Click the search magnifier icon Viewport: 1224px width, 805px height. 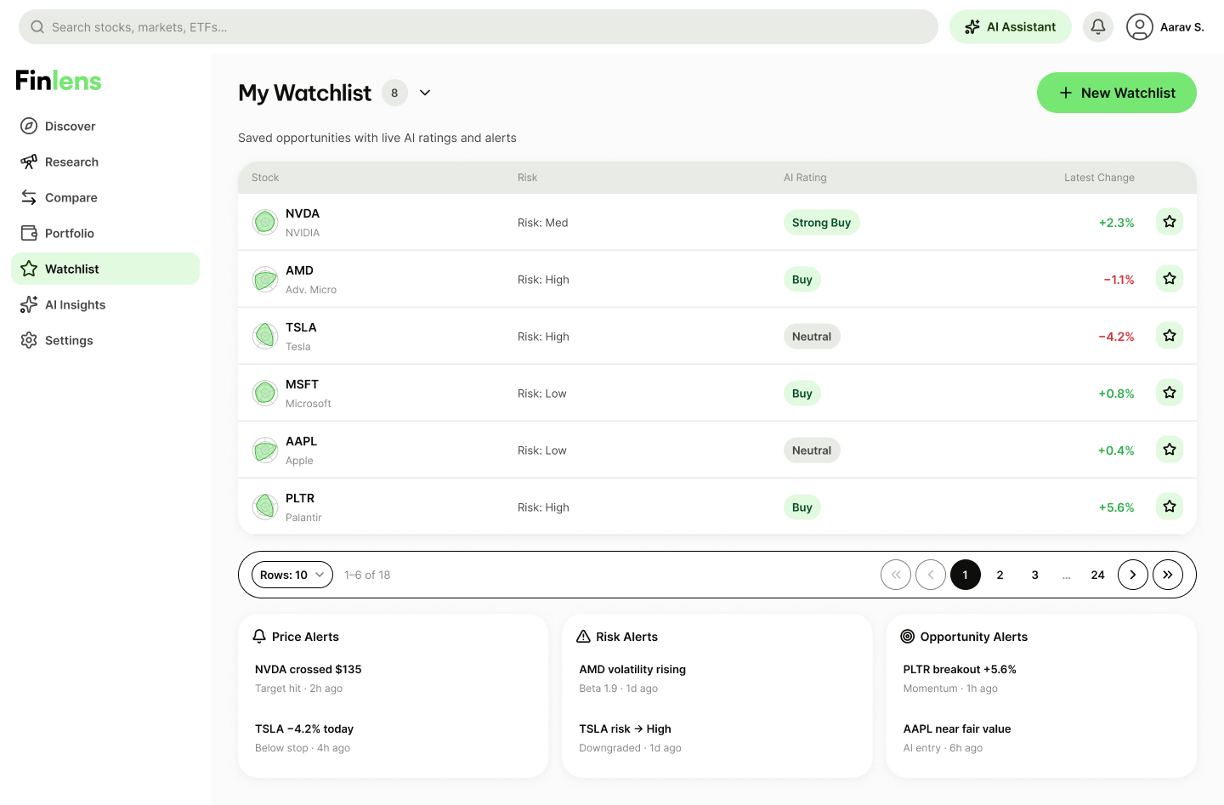click(x=37, y=27)
